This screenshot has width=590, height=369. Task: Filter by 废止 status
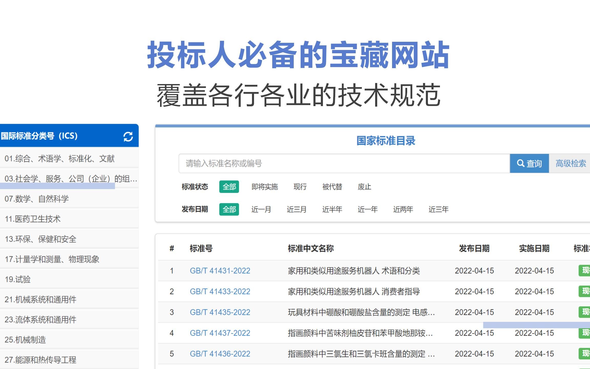click(364, 187)
